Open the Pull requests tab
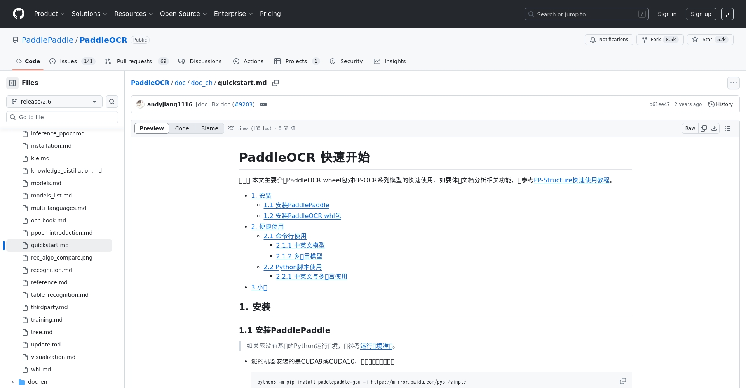 point(137,61)
